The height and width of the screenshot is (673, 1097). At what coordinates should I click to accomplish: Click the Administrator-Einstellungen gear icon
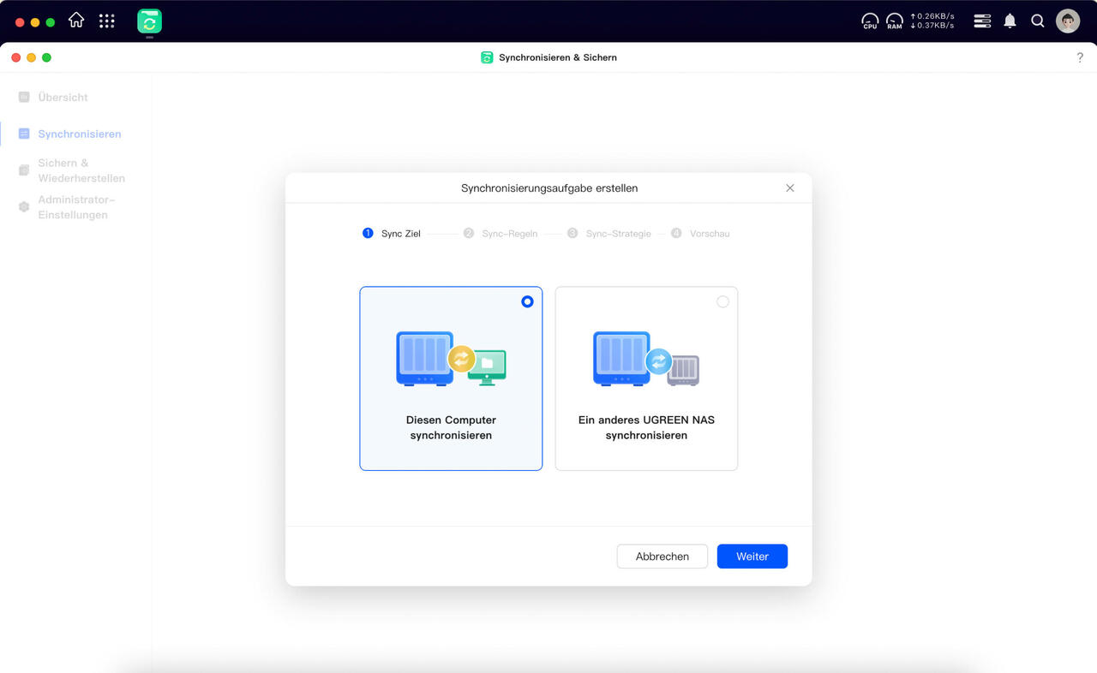tap(24, 207)
